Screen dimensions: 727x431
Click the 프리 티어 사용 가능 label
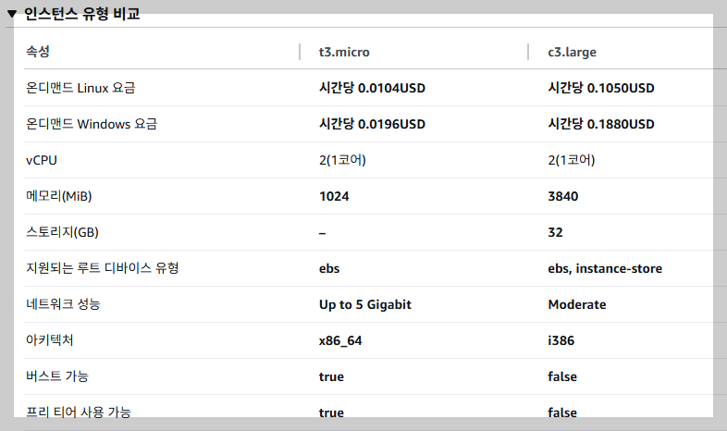pyautogui.click(x=79, y=412)
